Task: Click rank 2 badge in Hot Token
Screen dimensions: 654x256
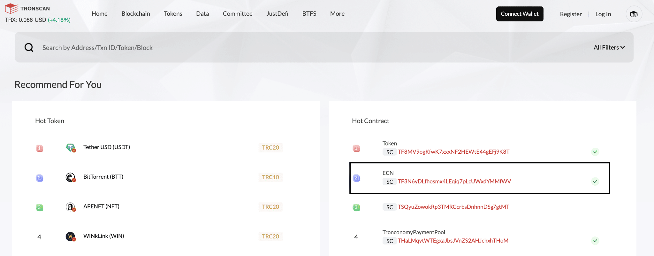Action: pyautogui.click(x=39, y=178)
